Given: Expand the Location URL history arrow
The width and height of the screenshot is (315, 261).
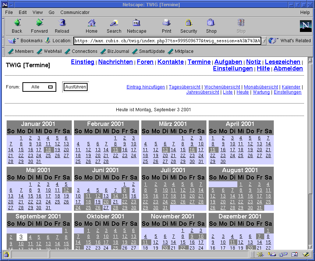Looking at the screenshot, I should pos(264,41).
